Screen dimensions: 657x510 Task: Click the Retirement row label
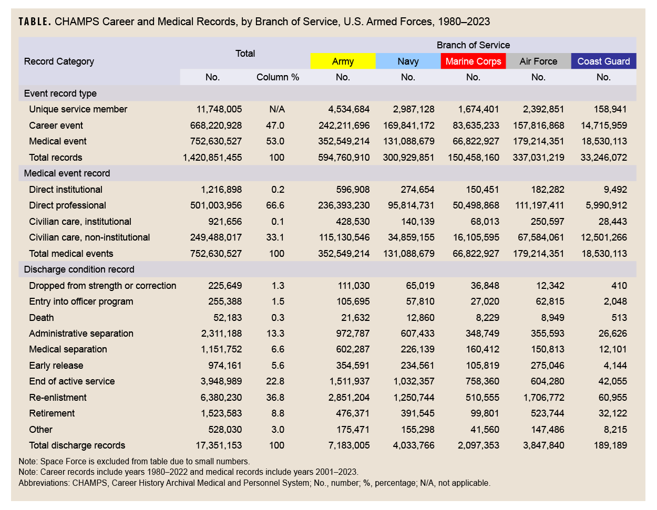coord(52,413)
